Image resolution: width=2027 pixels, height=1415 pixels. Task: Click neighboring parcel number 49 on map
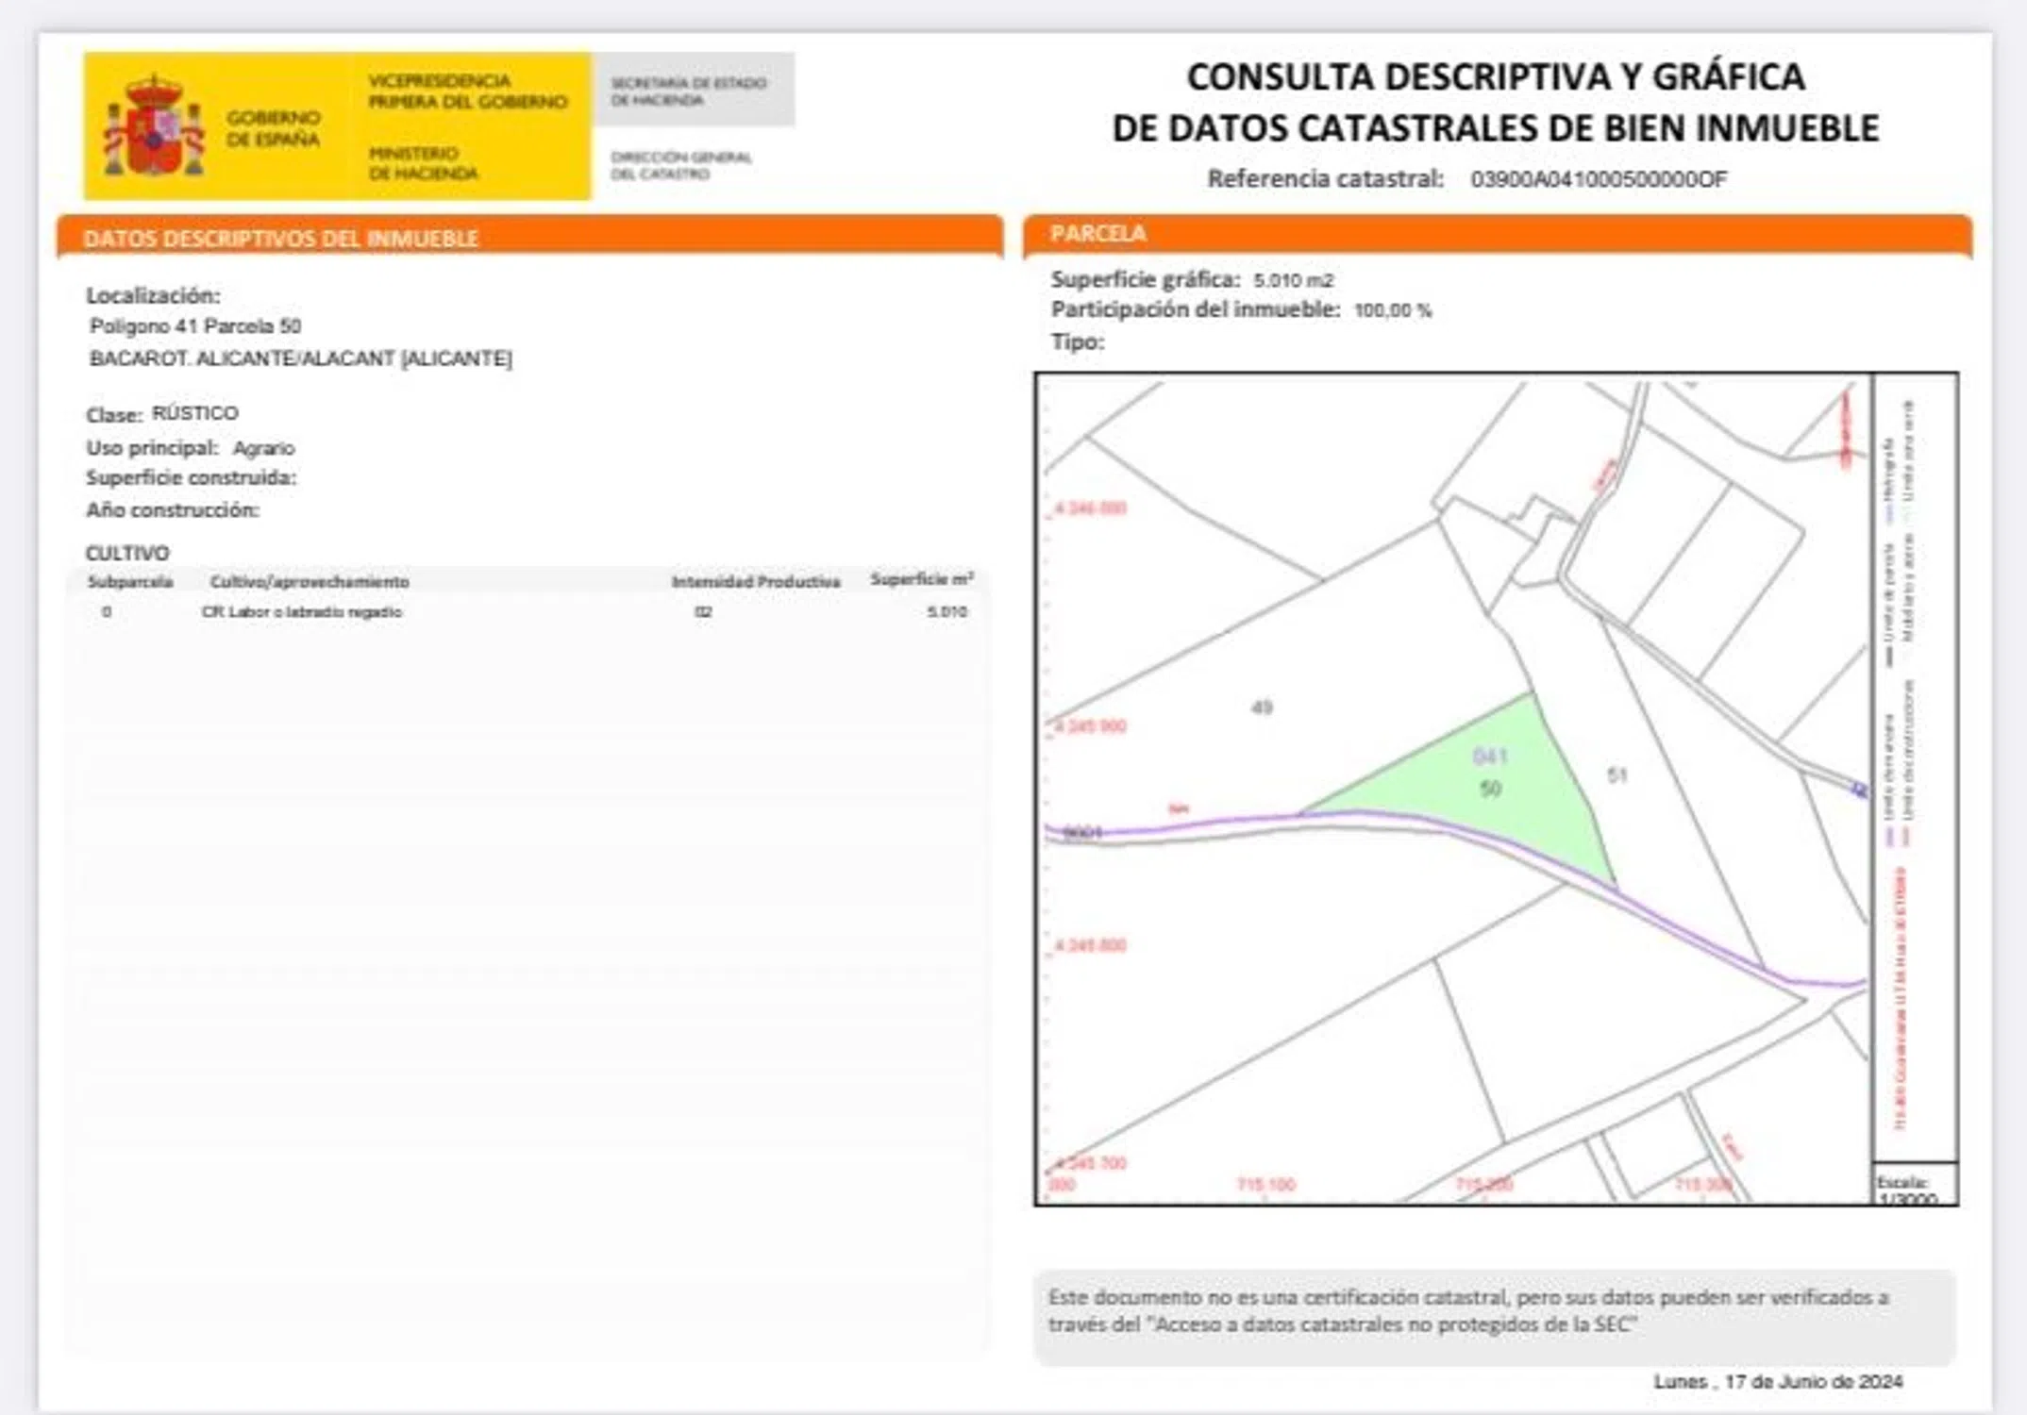1262,707
